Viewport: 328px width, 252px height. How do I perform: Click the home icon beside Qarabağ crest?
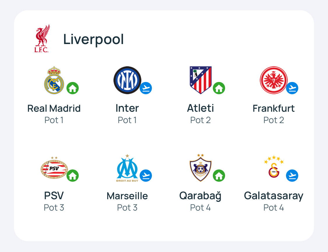point(219,175)
